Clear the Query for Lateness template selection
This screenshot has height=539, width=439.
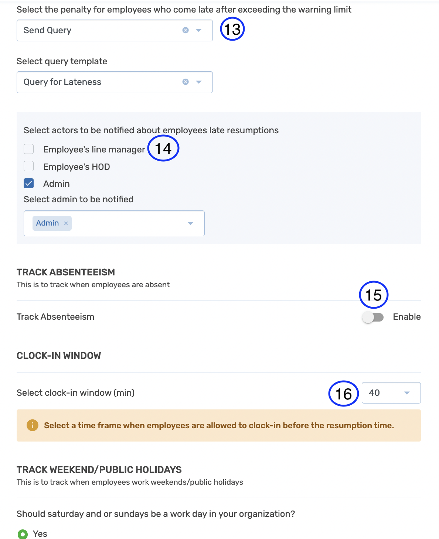(185, 82)
